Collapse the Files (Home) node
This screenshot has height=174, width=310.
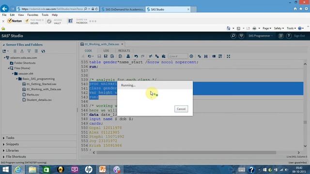(x=9, y=68)
